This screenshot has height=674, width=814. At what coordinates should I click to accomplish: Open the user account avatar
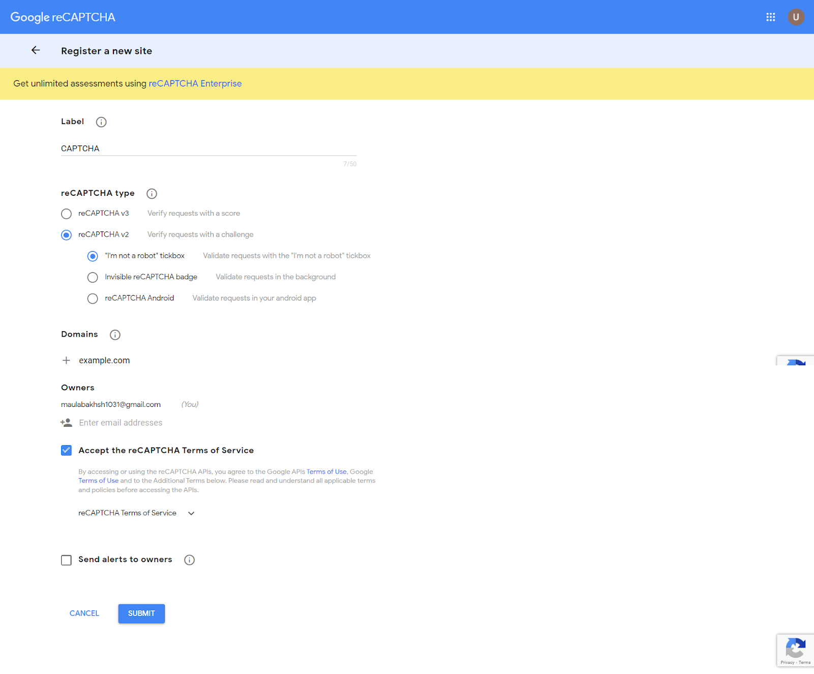796,17
